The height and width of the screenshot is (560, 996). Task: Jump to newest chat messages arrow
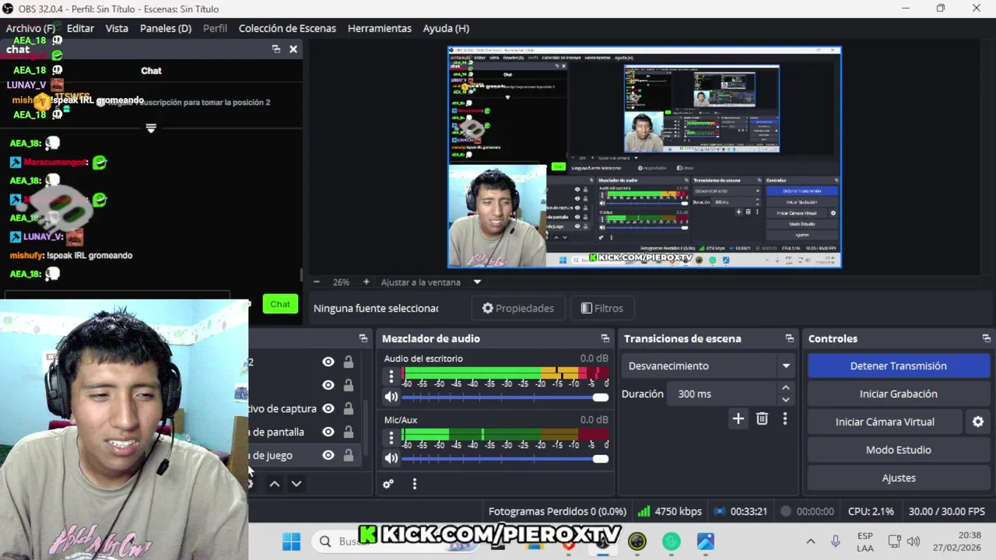[151, 128]
